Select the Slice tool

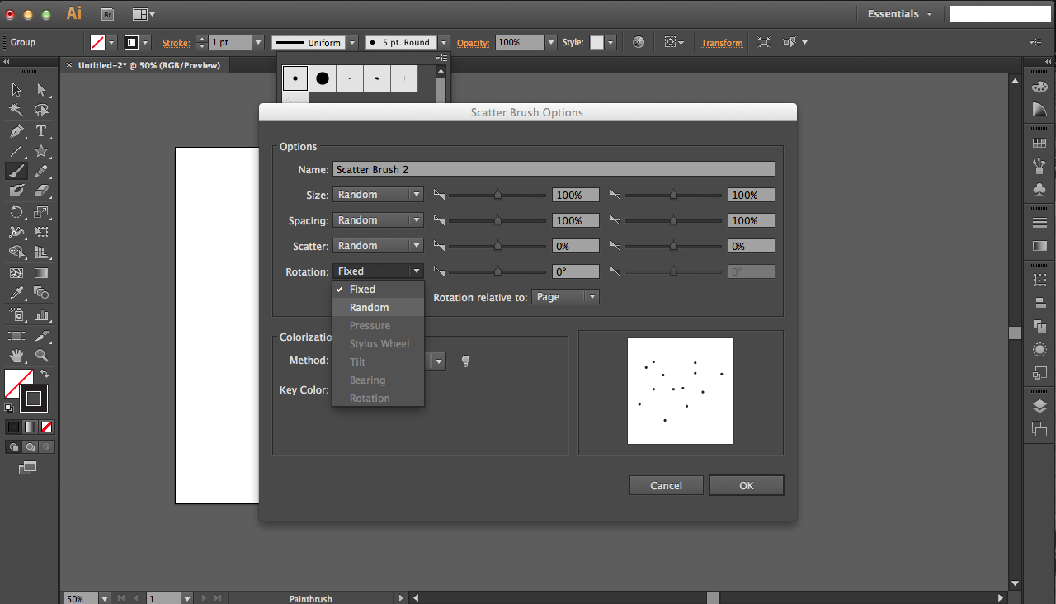click(x=41, y=336)
